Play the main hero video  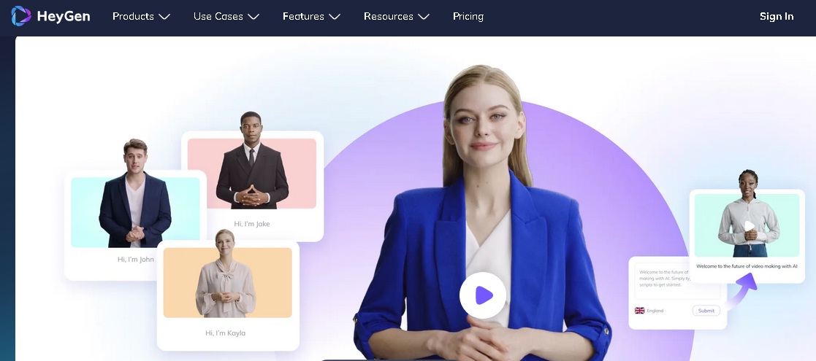[x=483, y=295]
